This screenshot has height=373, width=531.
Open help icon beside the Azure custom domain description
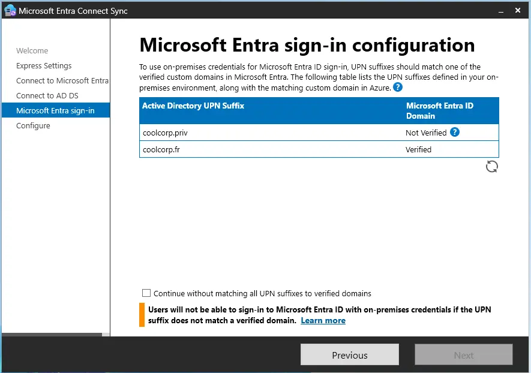(398, 88)
